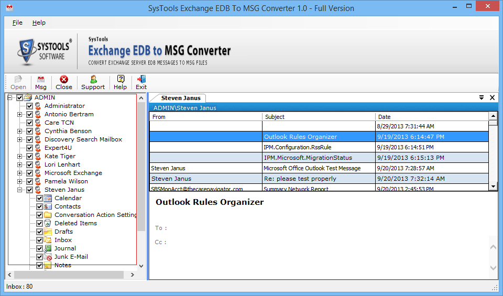Click the Open toolbar icon
The width and height of the screenshot is (503, 296).
point(18,79)
